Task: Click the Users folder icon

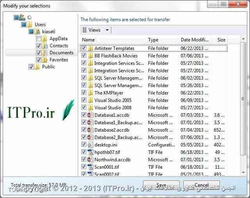Action: pos(29,25)
